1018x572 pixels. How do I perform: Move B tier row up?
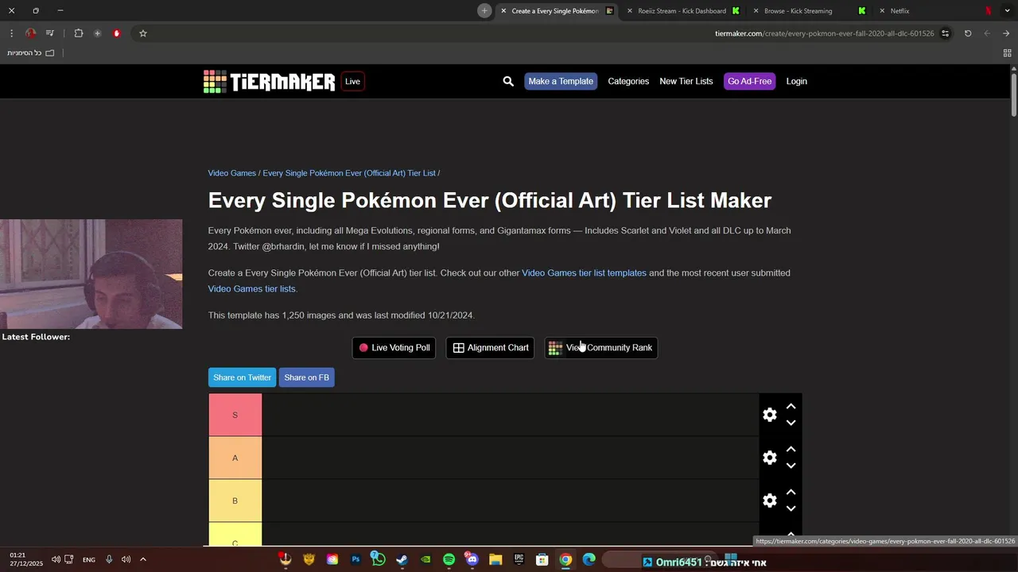(791, 492)
